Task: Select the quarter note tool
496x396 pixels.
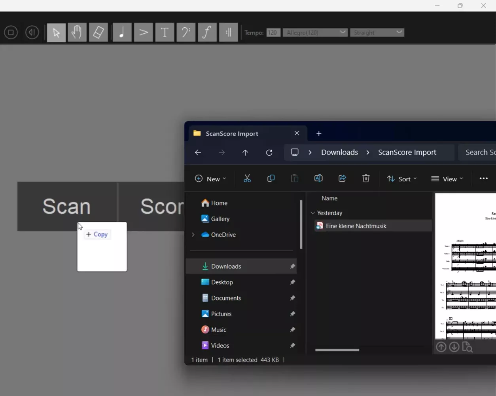Action: tap(122, 32)
